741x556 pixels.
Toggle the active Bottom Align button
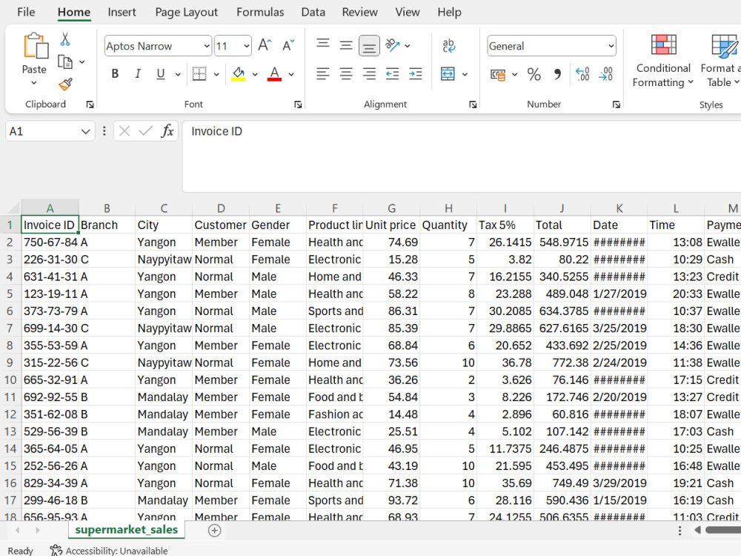point(369,46)
